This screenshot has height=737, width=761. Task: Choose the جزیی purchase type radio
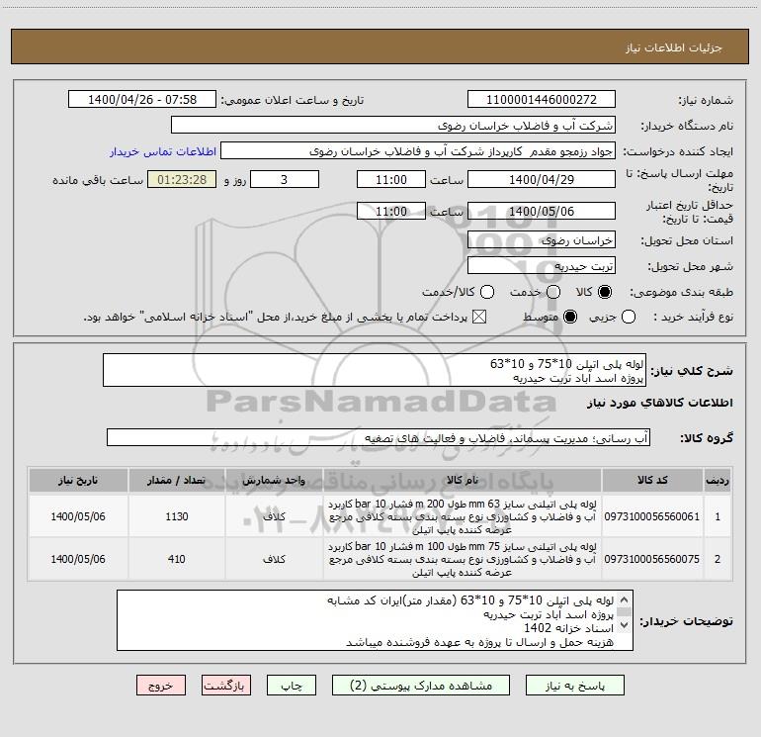(628, 317)
